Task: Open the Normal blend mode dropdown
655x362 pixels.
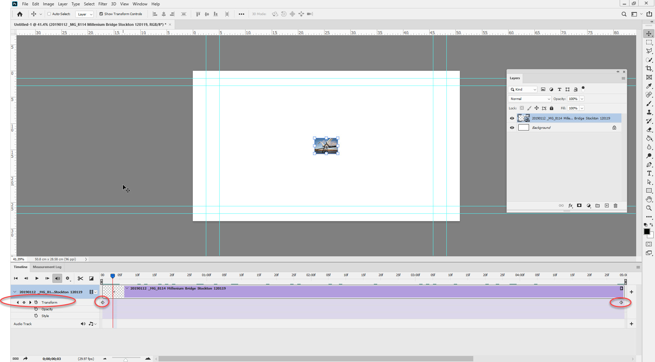Action: point(530,99)
